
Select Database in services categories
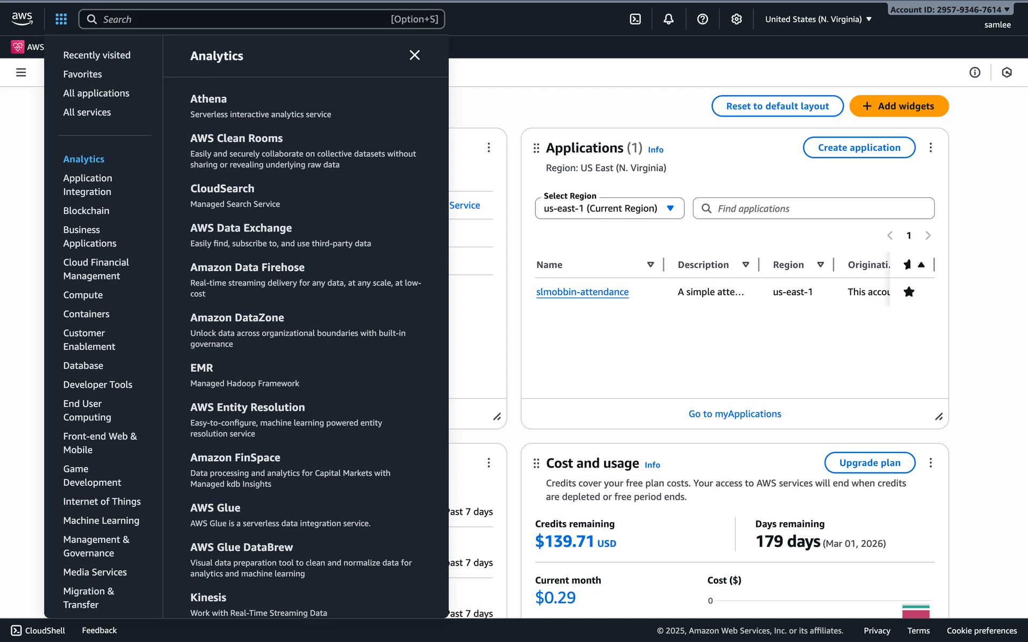pos(83,365)
